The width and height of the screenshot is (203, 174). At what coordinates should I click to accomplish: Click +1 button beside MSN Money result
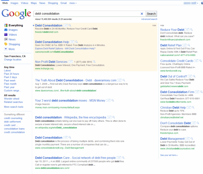tap(108, 100)
